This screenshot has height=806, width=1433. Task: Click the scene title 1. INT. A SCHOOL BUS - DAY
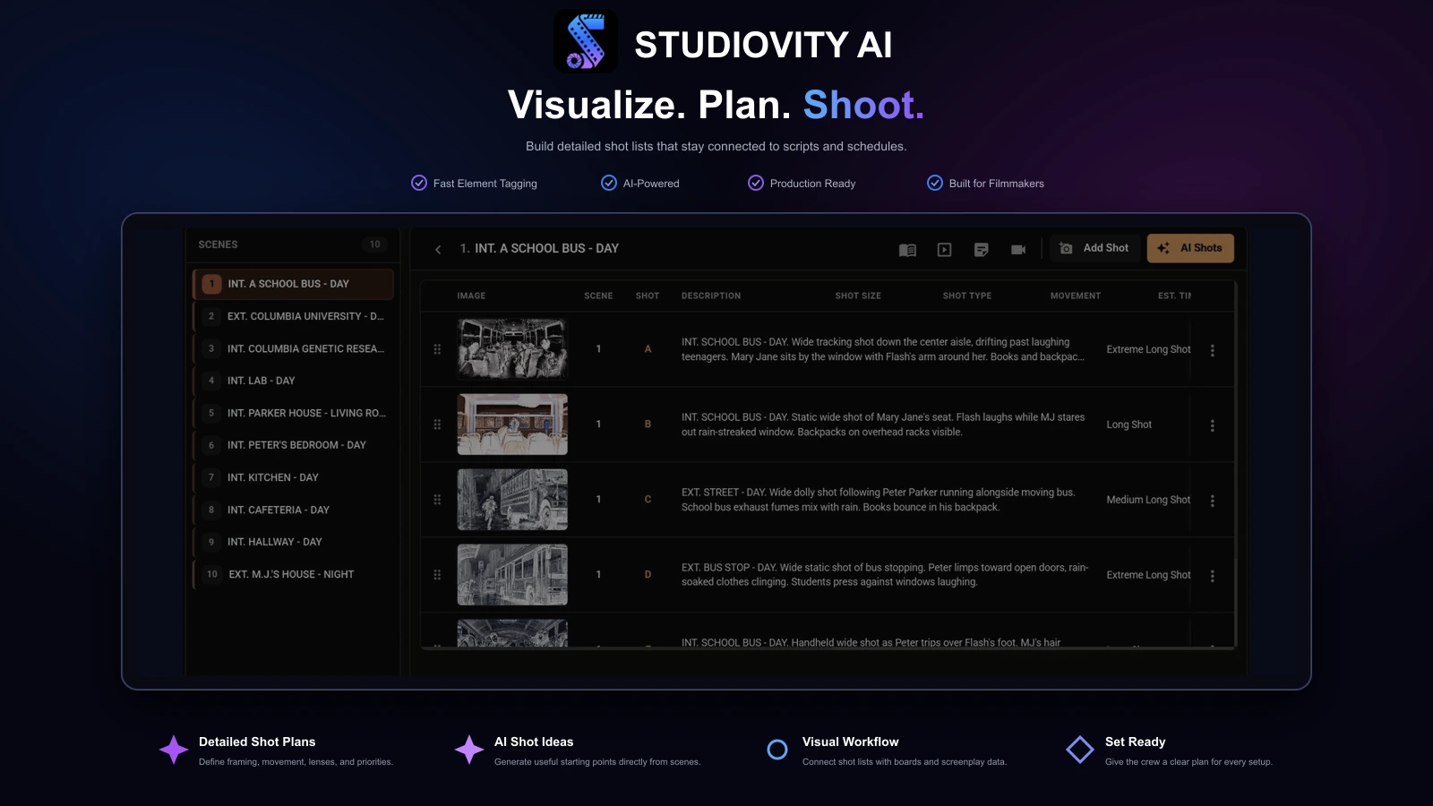tap(539, 248)
